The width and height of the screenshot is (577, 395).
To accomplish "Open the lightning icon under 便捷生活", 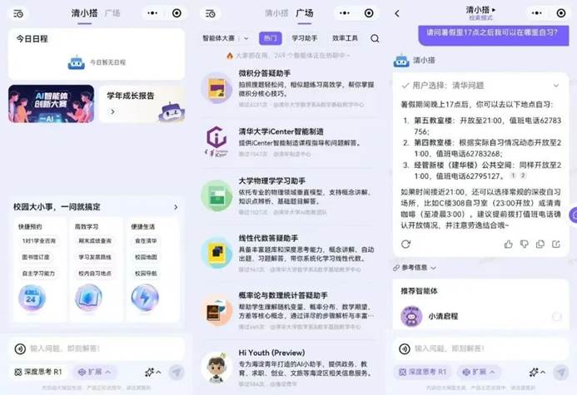I will [145, 298].
